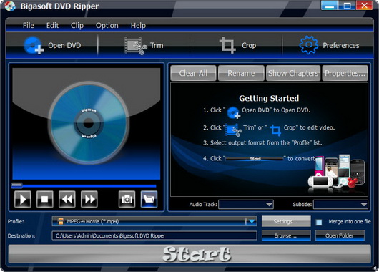Open the Subtitle dropdown
379x272 pixels.
340,205
